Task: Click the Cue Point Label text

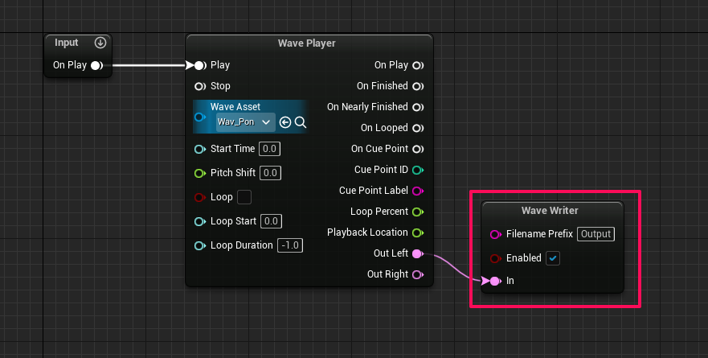Action: click(x=374, y=191)
